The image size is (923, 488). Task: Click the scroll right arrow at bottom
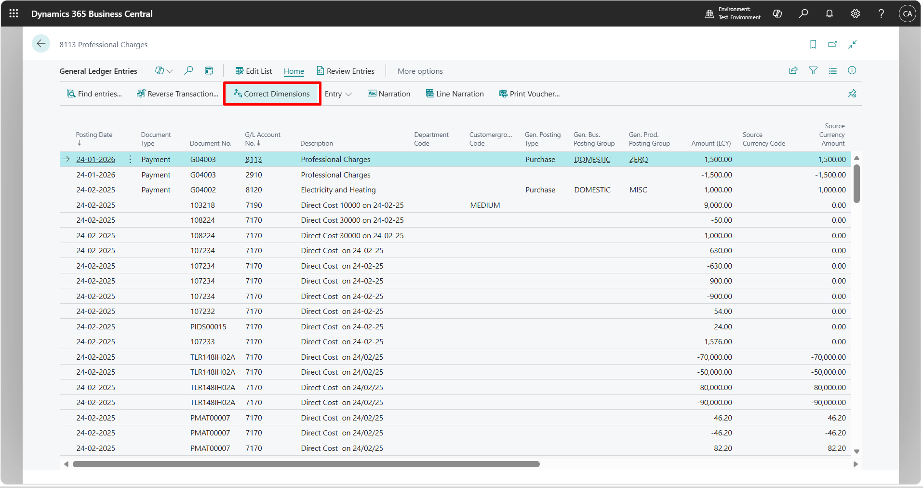coord(856,464)
